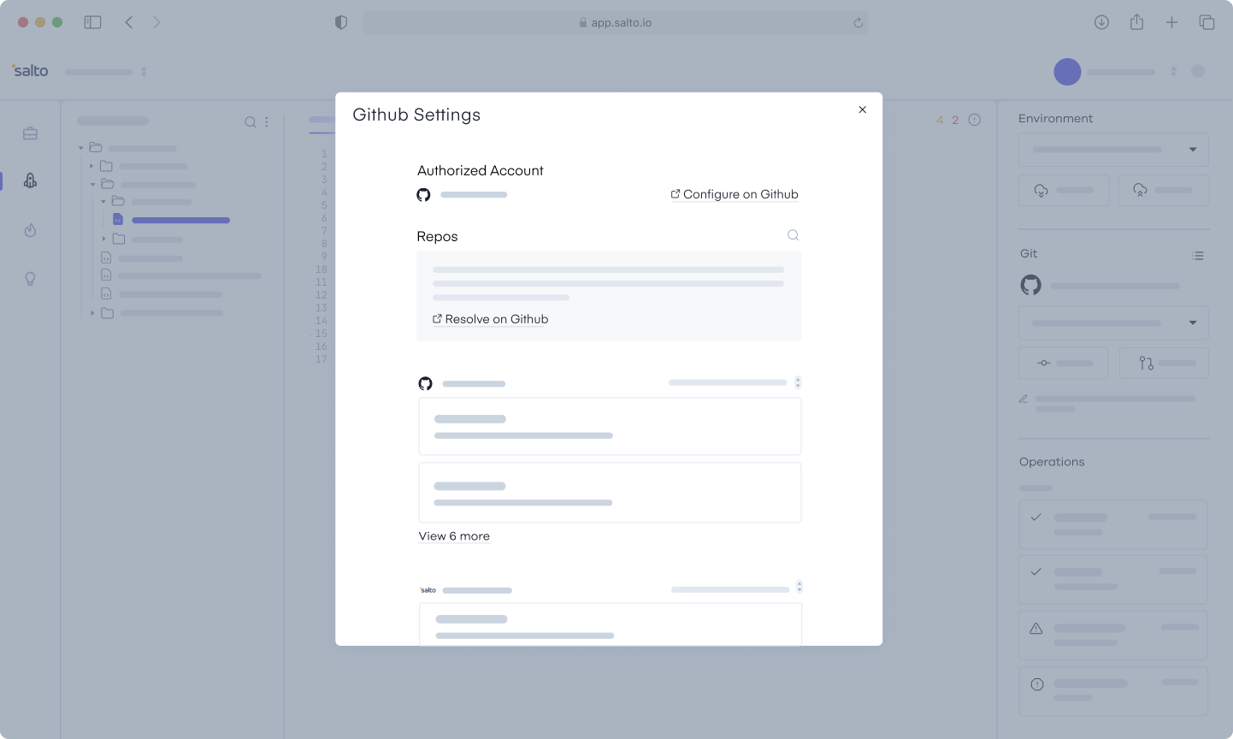Collapse second open folder in tree
The height and width of the screenshot is (739, 1233).
click(92, 184)
